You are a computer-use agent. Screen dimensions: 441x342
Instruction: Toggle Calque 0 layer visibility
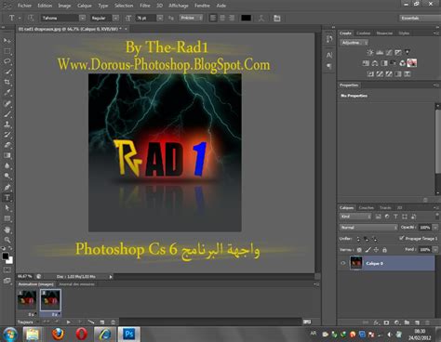coord(343,263)
